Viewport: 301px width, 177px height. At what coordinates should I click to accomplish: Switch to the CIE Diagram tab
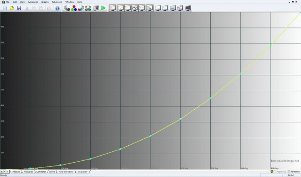click(x=82, y=171)
